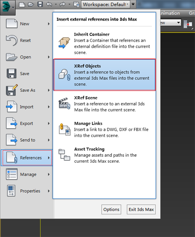Expand the Import submenu arrow
Screen dimensions: 195x237
click(x=49, y=107)
